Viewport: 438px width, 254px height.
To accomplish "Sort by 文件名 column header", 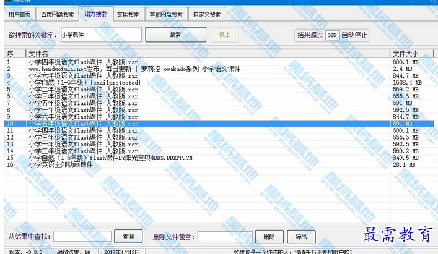I will point(208,54).
